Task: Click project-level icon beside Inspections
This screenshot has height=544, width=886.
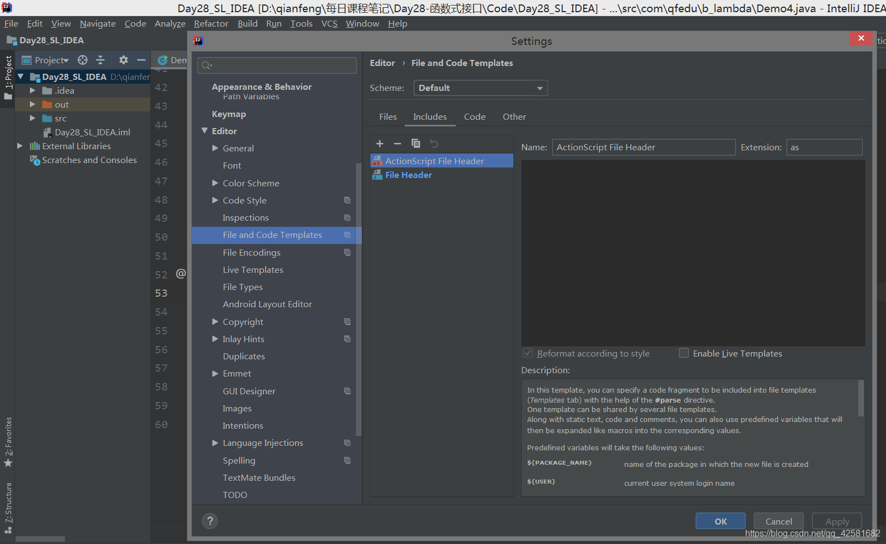Action: [347, 218]
